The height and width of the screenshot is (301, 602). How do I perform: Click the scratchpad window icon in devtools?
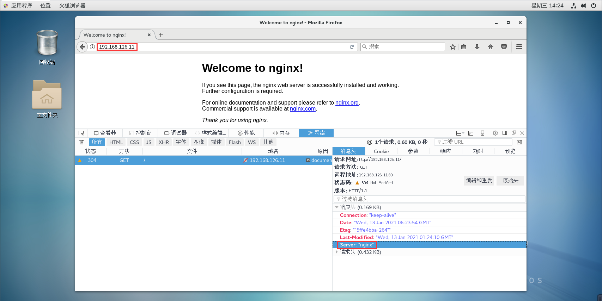click(x=471, y=133)
